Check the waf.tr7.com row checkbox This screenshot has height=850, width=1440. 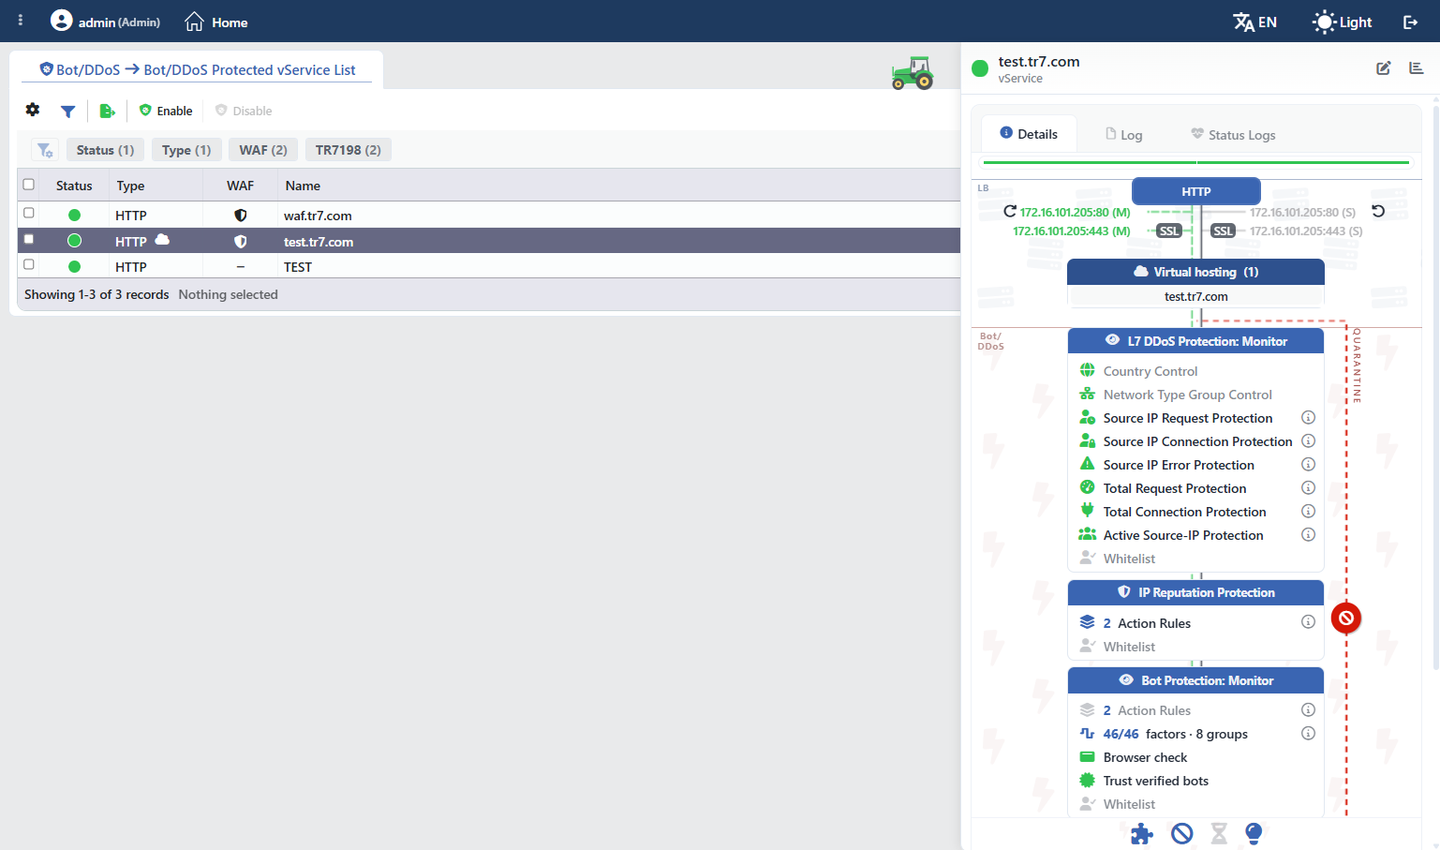pyautogui.click(x=28, y=214)
